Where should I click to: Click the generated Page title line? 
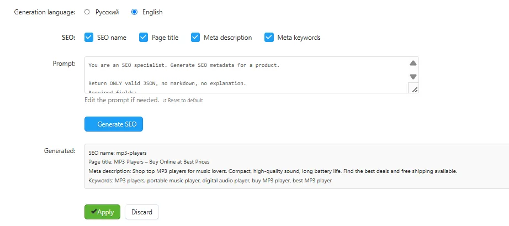click(149, 161)
